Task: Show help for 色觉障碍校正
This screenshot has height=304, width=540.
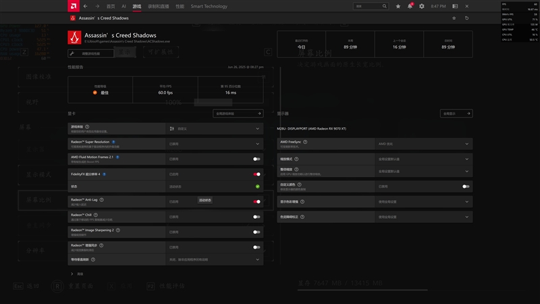Action: click(302, 217)
